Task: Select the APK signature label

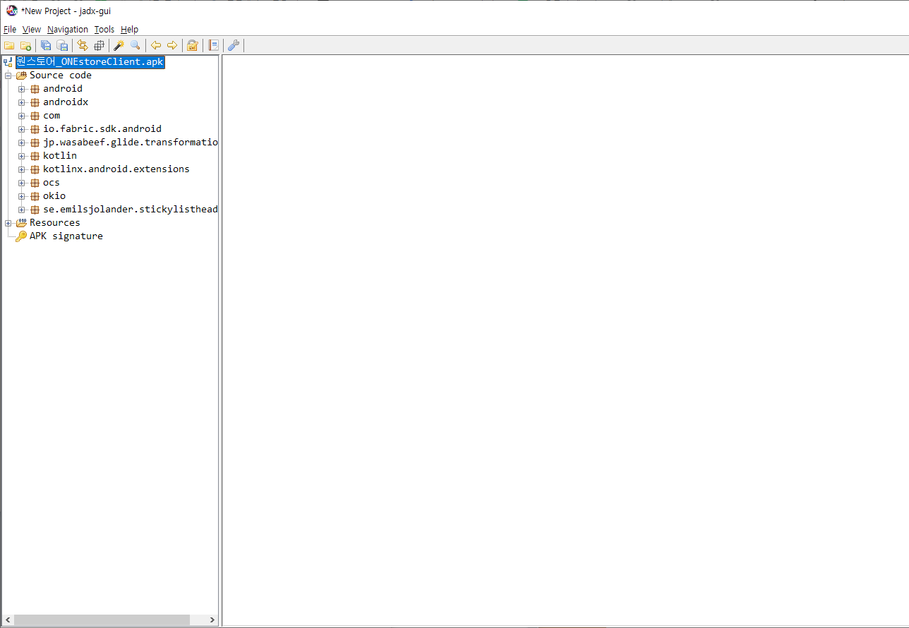Action: click(66, 236)
